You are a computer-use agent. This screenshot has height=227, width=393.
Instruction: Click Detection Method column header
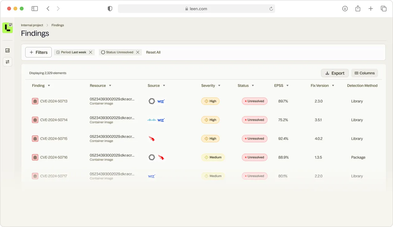pyautogui.click(x=362, y=86)
